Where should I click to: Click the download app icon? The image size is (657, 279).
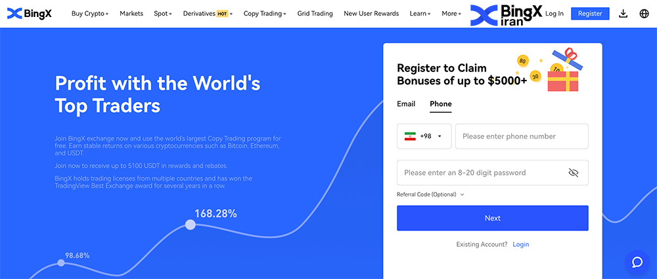tap(623, 13)
